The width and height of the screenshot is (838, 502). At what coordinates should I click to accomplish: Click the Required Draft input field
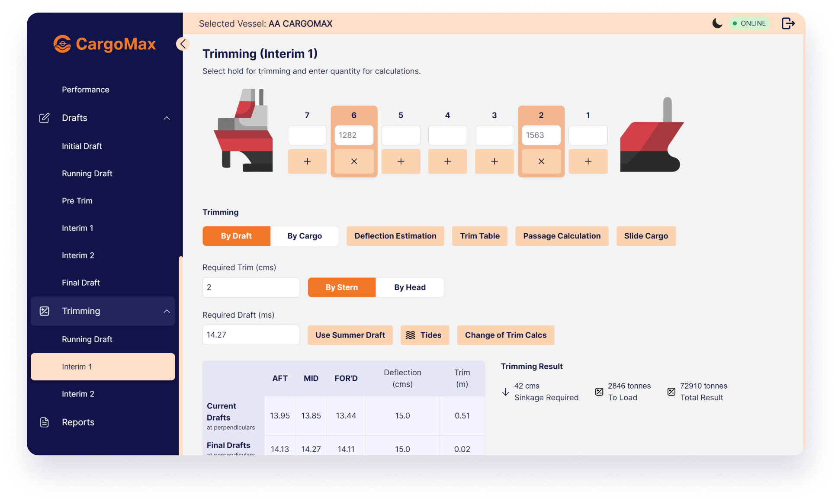coord(251,335)
